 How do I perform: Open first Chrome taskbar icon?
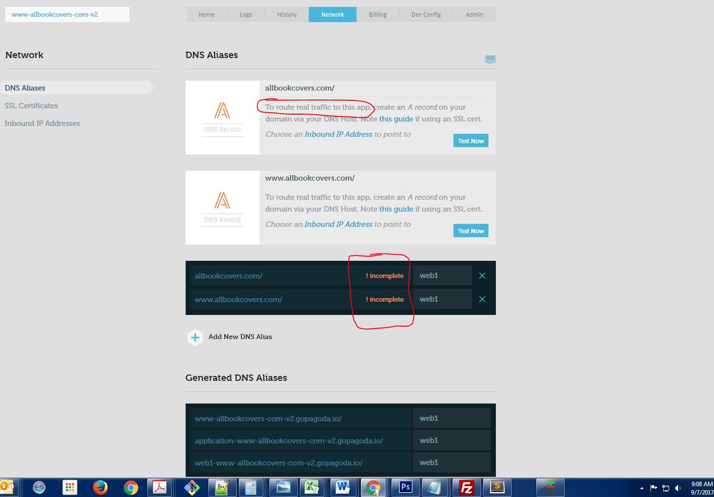130,488
